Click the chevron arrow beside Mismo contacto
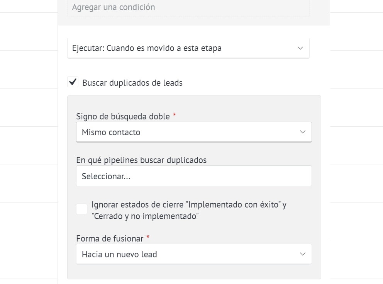Viewport: 383px width, 284px height. click(x=303, y=132)
